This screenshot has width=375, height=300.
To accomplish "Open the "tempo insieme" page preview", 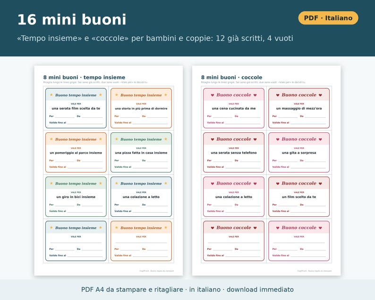I will tap(109, 171).
